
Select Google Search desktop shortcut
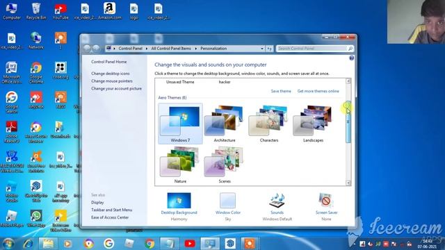[12, 102]
